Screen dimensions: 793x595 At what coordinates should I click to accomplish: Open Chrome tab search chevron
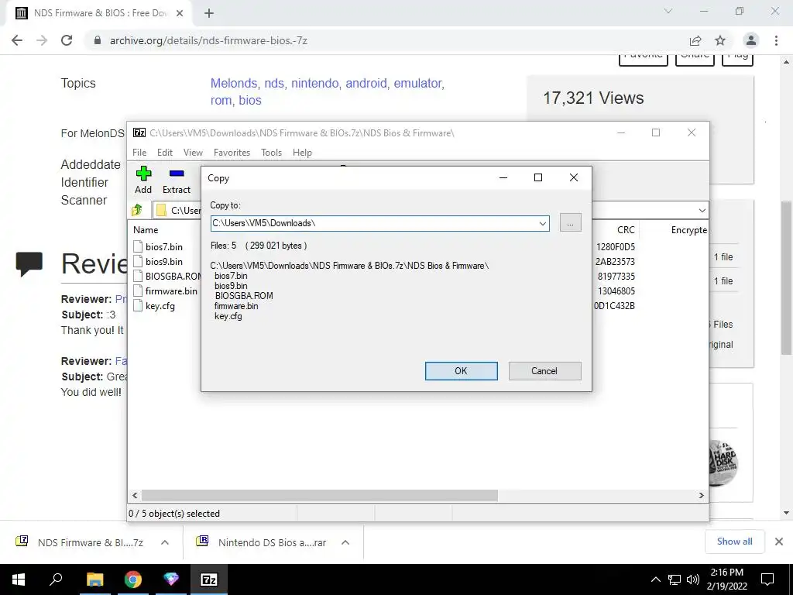tap(668, 11)
